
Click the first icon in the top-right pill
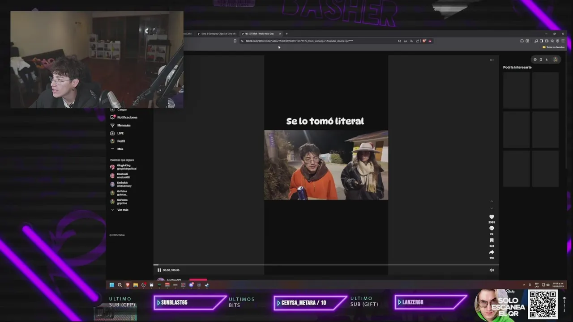(535, 59)
